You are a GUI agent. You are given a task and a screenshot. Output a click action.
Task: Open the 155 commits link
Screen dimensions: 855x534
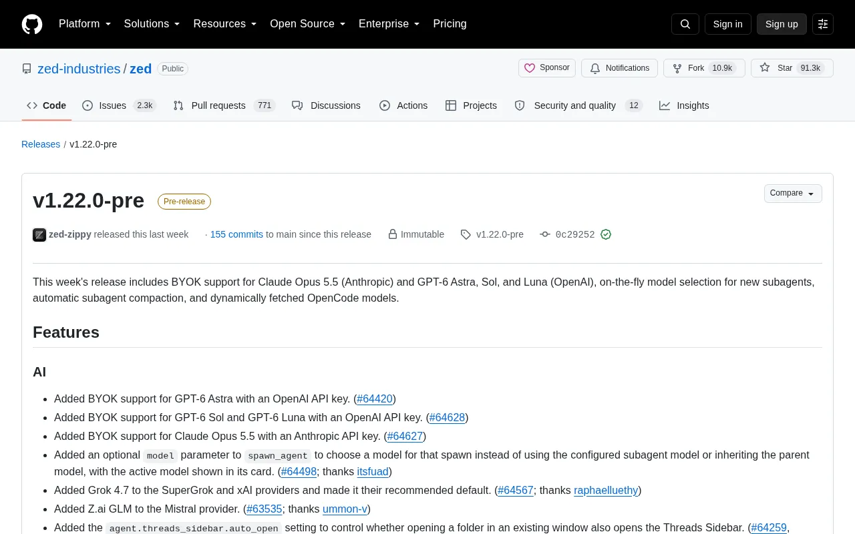click(x=236, y=234)
